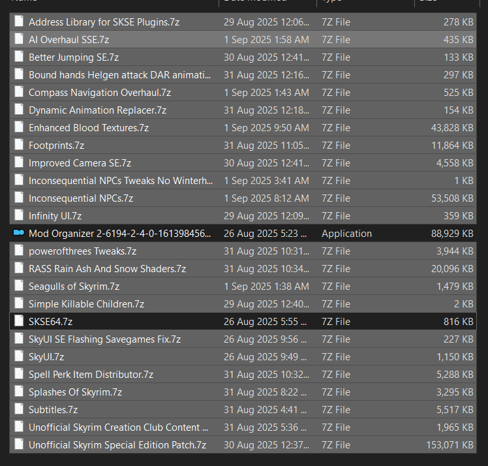Select the name Unofficial Skyrim Creation Club Content ...
Viewport: 488px width, 466px height.
click(x=119, y=427)
